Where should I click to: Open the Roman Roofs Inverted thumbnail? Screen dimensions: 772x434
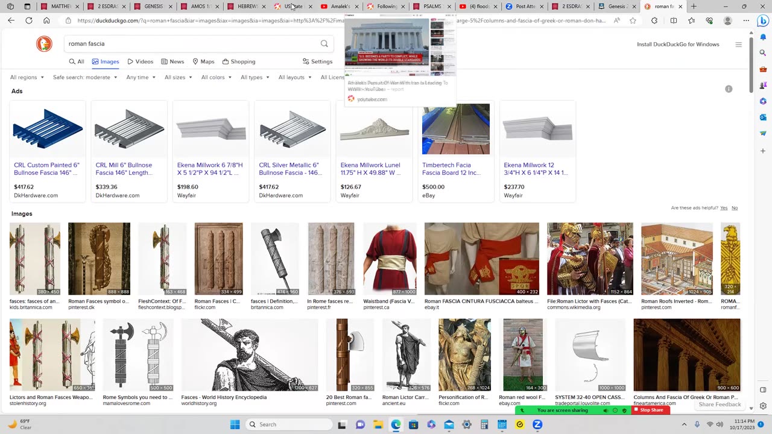click(677, 259)
